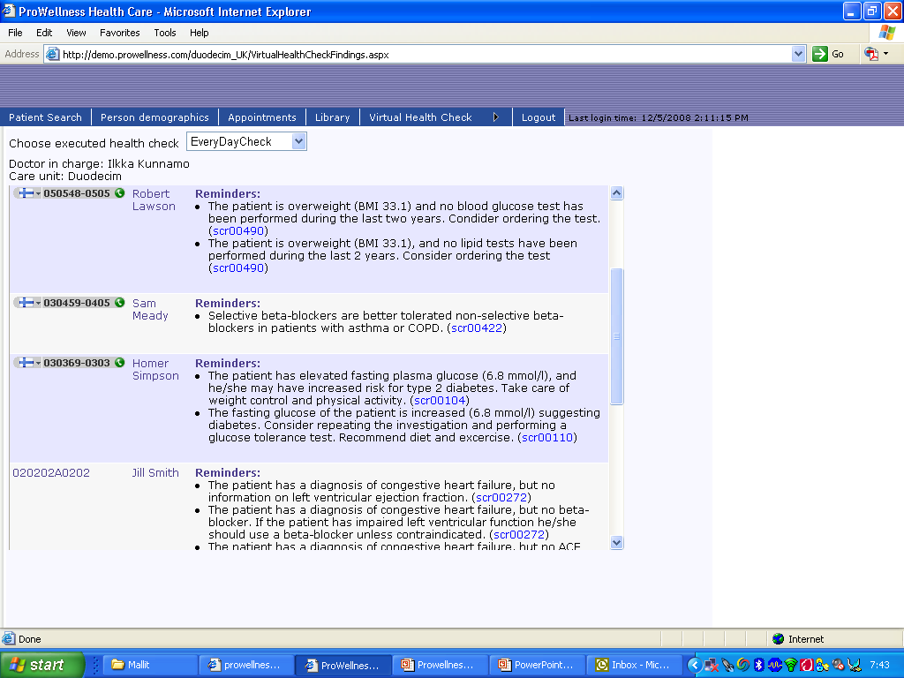Image resolution: width=904 pixels, height=678 pixels.
Task: Select the Library tab
Action: pos(332,117)
